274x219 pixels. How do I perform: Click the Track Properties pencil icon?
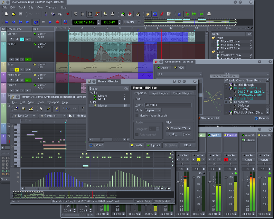tap(138, 14)
